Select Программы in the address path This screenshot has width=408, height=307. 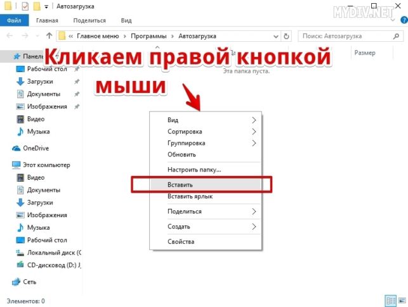[148, 36]
